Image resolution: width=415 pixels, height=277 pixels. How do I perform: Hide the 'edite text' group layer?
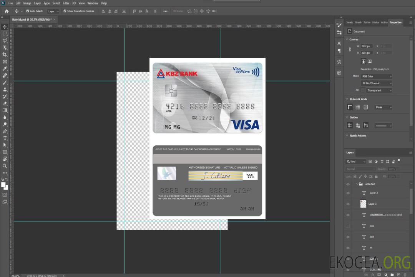coord(348,184)
